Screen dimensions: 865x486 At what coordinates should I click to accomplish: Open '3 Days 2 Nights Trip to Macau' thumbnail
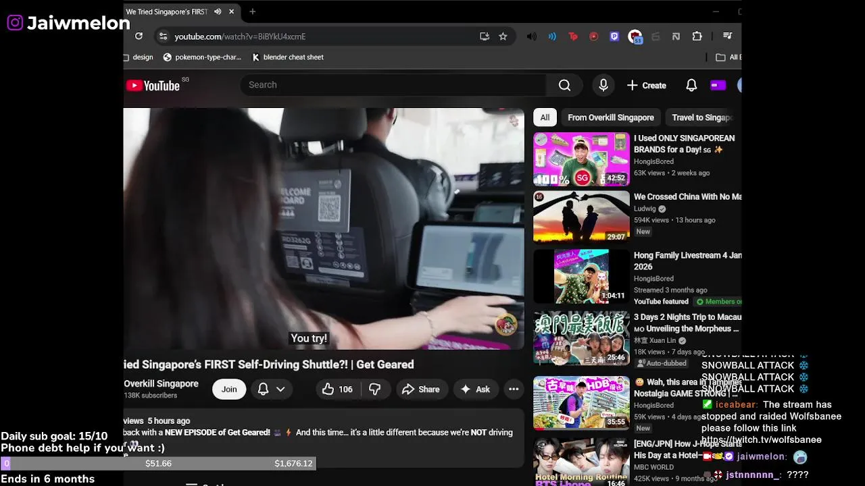coord(581,338)
